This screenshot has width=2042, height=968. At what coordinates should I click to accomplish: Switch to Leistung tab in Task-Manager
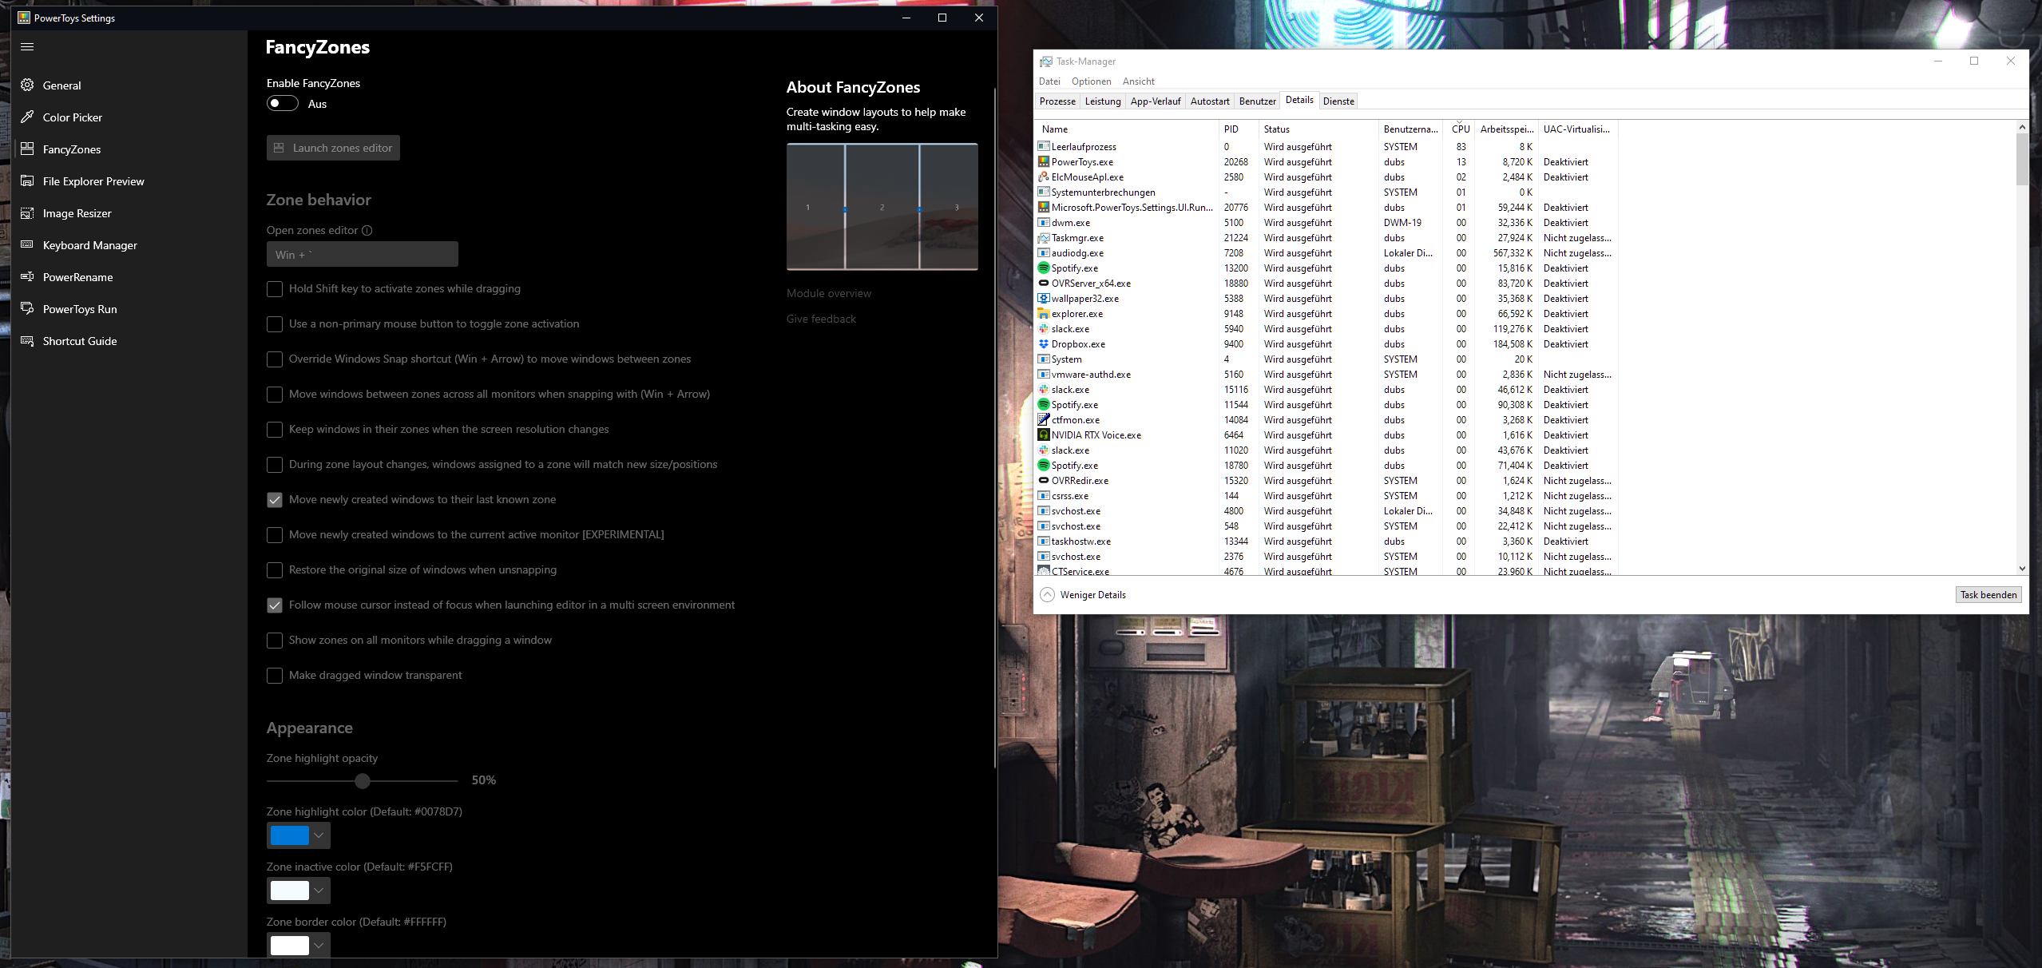pos(1102,101)
